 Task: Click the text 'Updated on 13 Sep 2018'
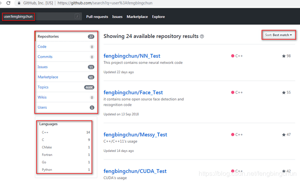point(121,114)
